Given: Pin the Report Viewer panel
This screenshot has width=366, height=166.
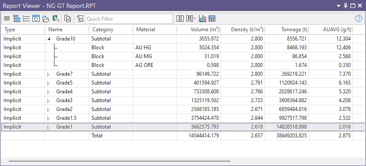Looking at the screenshot, I should [x=346, y=6].
